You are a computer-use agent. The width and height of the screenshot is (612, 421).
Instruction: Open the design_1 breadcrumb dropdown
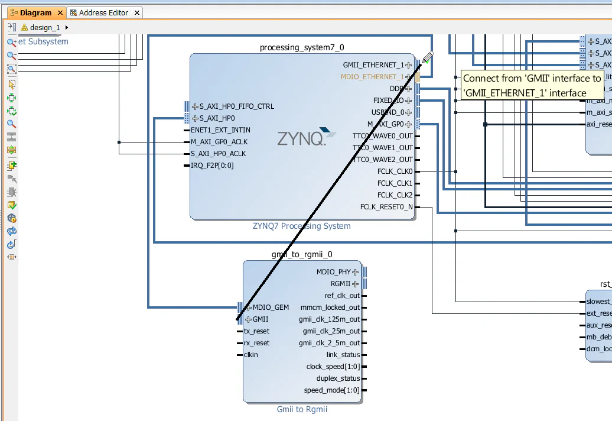tap(65, 27)
